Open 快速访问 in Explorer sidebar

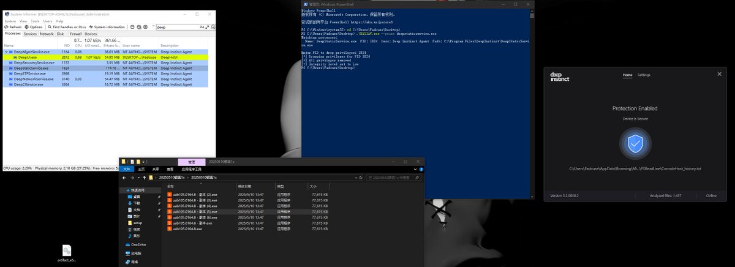point(137,190)
